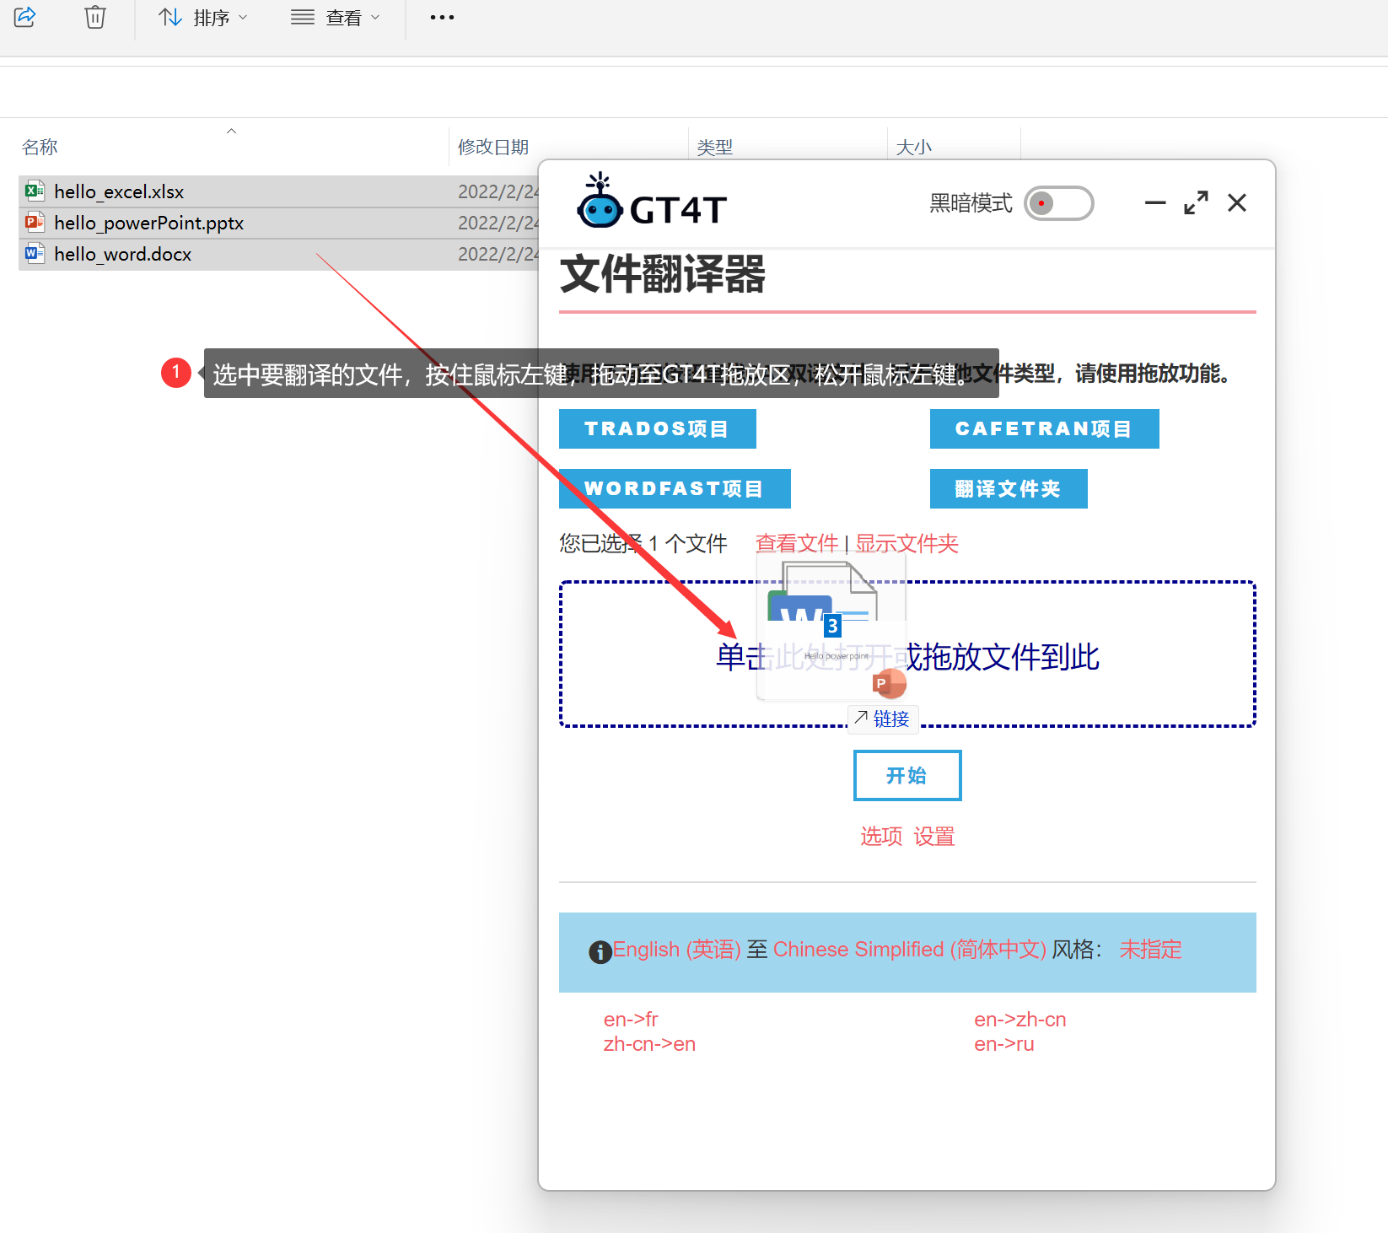
Task: Toggle the dark mode switch
Action: [x=1058, y=203]
